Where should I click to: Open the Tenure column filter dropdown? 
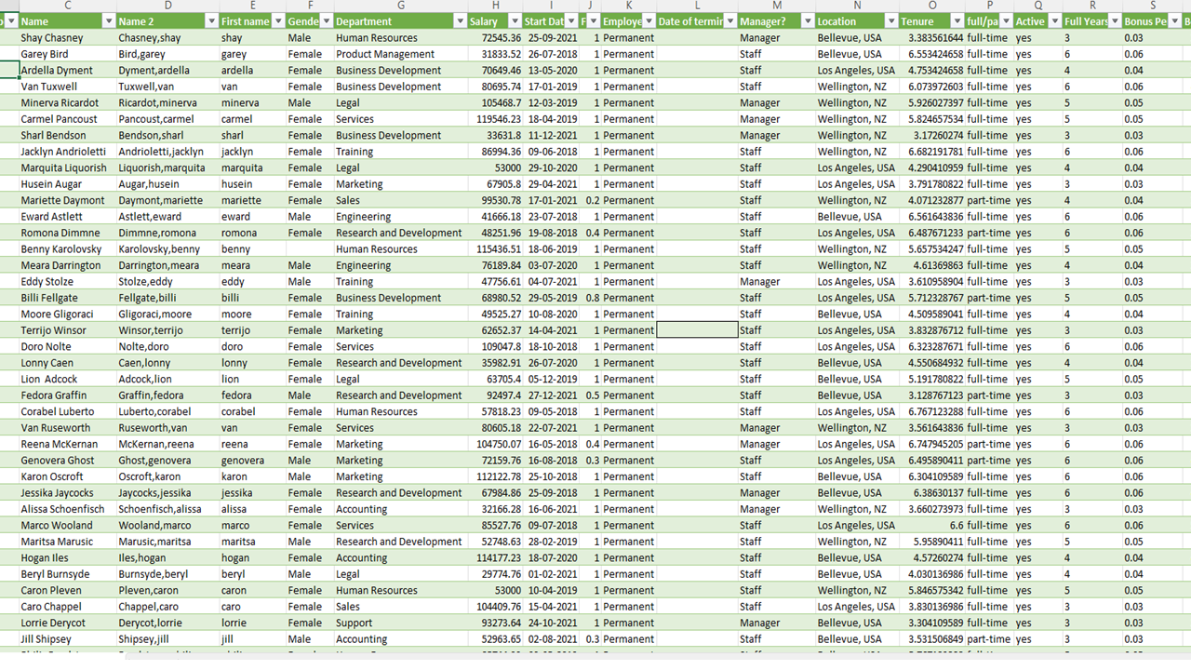[x=957, y=21]
